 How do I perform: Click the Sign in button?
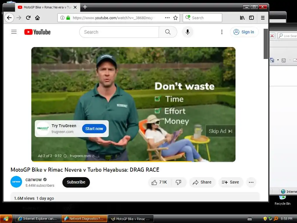point(244,32)
